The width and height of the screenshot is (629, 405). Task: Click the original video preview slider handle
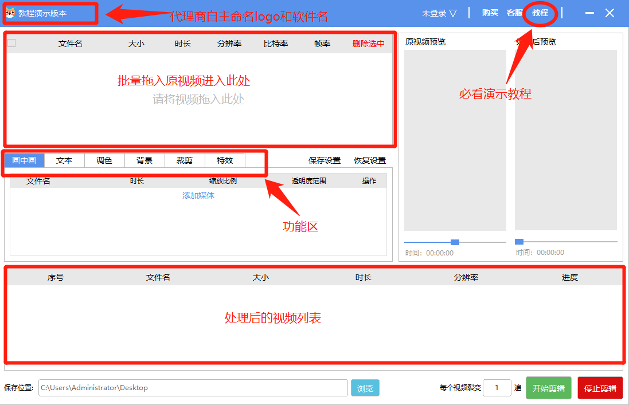click(455, 242)
